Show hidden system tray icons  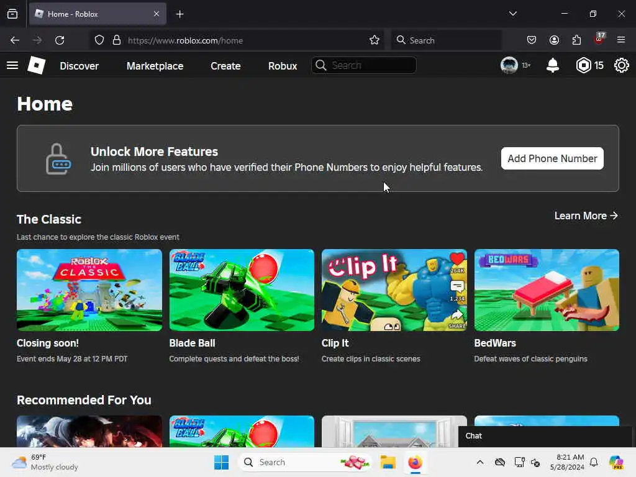pyautogui.click(x=480, y=462)
